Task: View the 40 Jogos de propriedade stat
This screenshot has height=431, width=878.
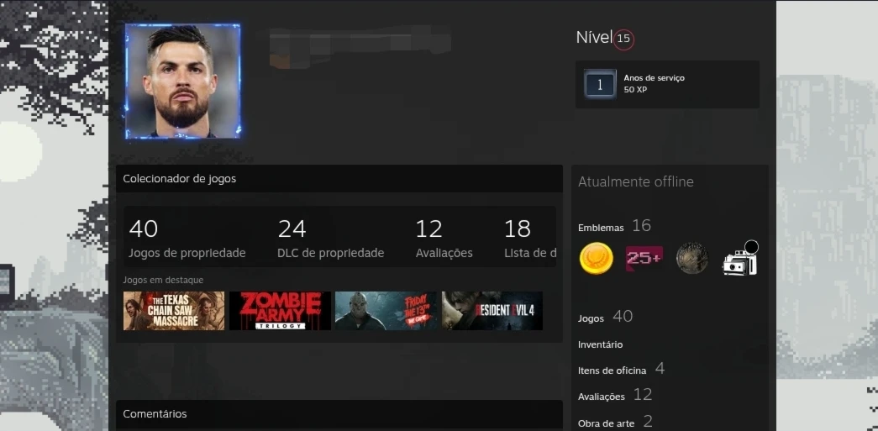Action: click(x=187, y=239)
